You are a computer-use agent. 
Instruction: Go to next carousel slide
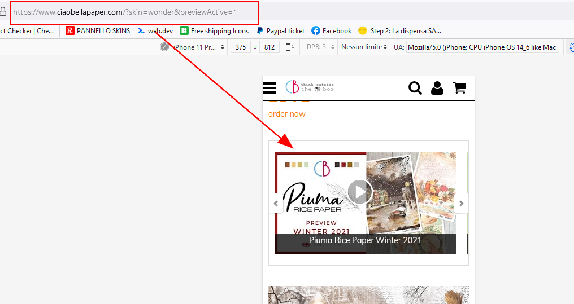[x=461, y=203]
